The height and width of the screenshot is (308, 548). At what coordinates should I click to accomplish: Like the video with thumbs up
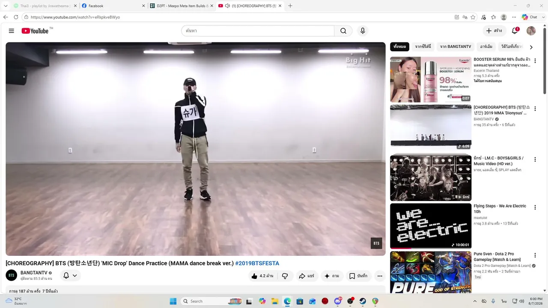tap(262, 276)
